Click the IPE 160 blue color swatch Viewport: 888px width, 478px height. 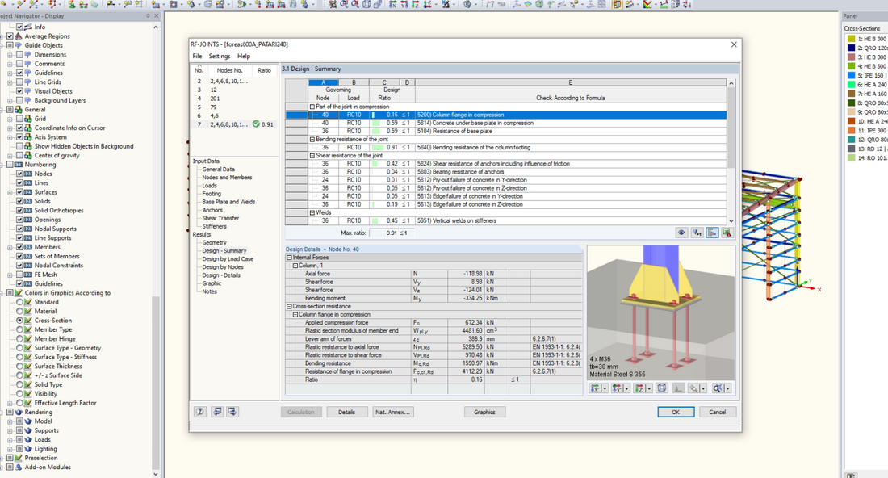851,76
